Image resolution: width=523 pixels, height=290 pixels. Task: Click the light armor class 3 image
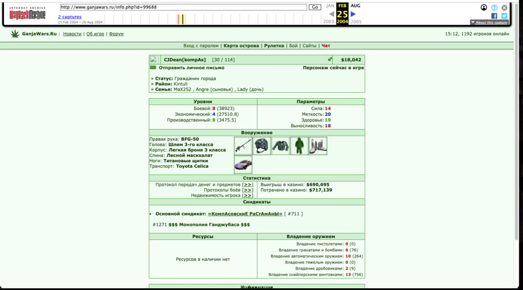pos(280,146)
